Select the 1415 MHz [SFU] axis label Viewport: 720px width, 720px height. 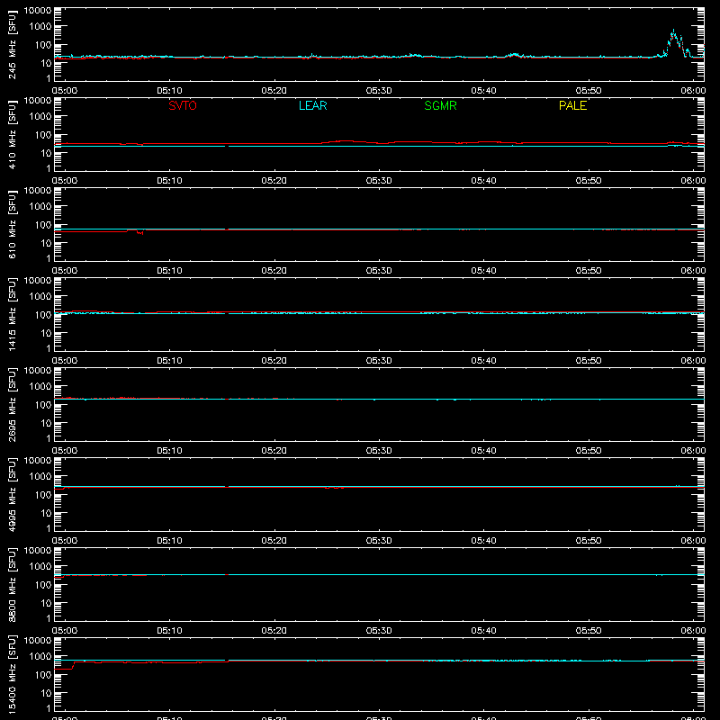pos(12,315)
